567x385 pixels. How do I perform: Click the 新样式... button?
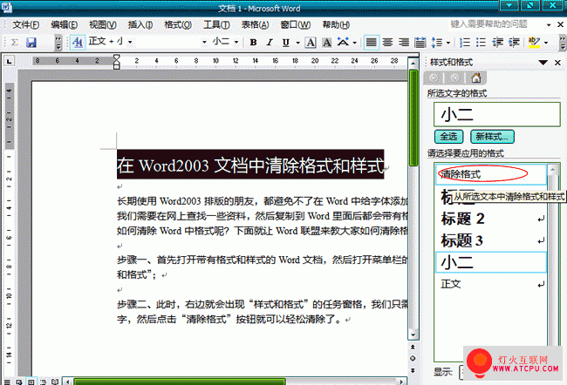[492, 137]
